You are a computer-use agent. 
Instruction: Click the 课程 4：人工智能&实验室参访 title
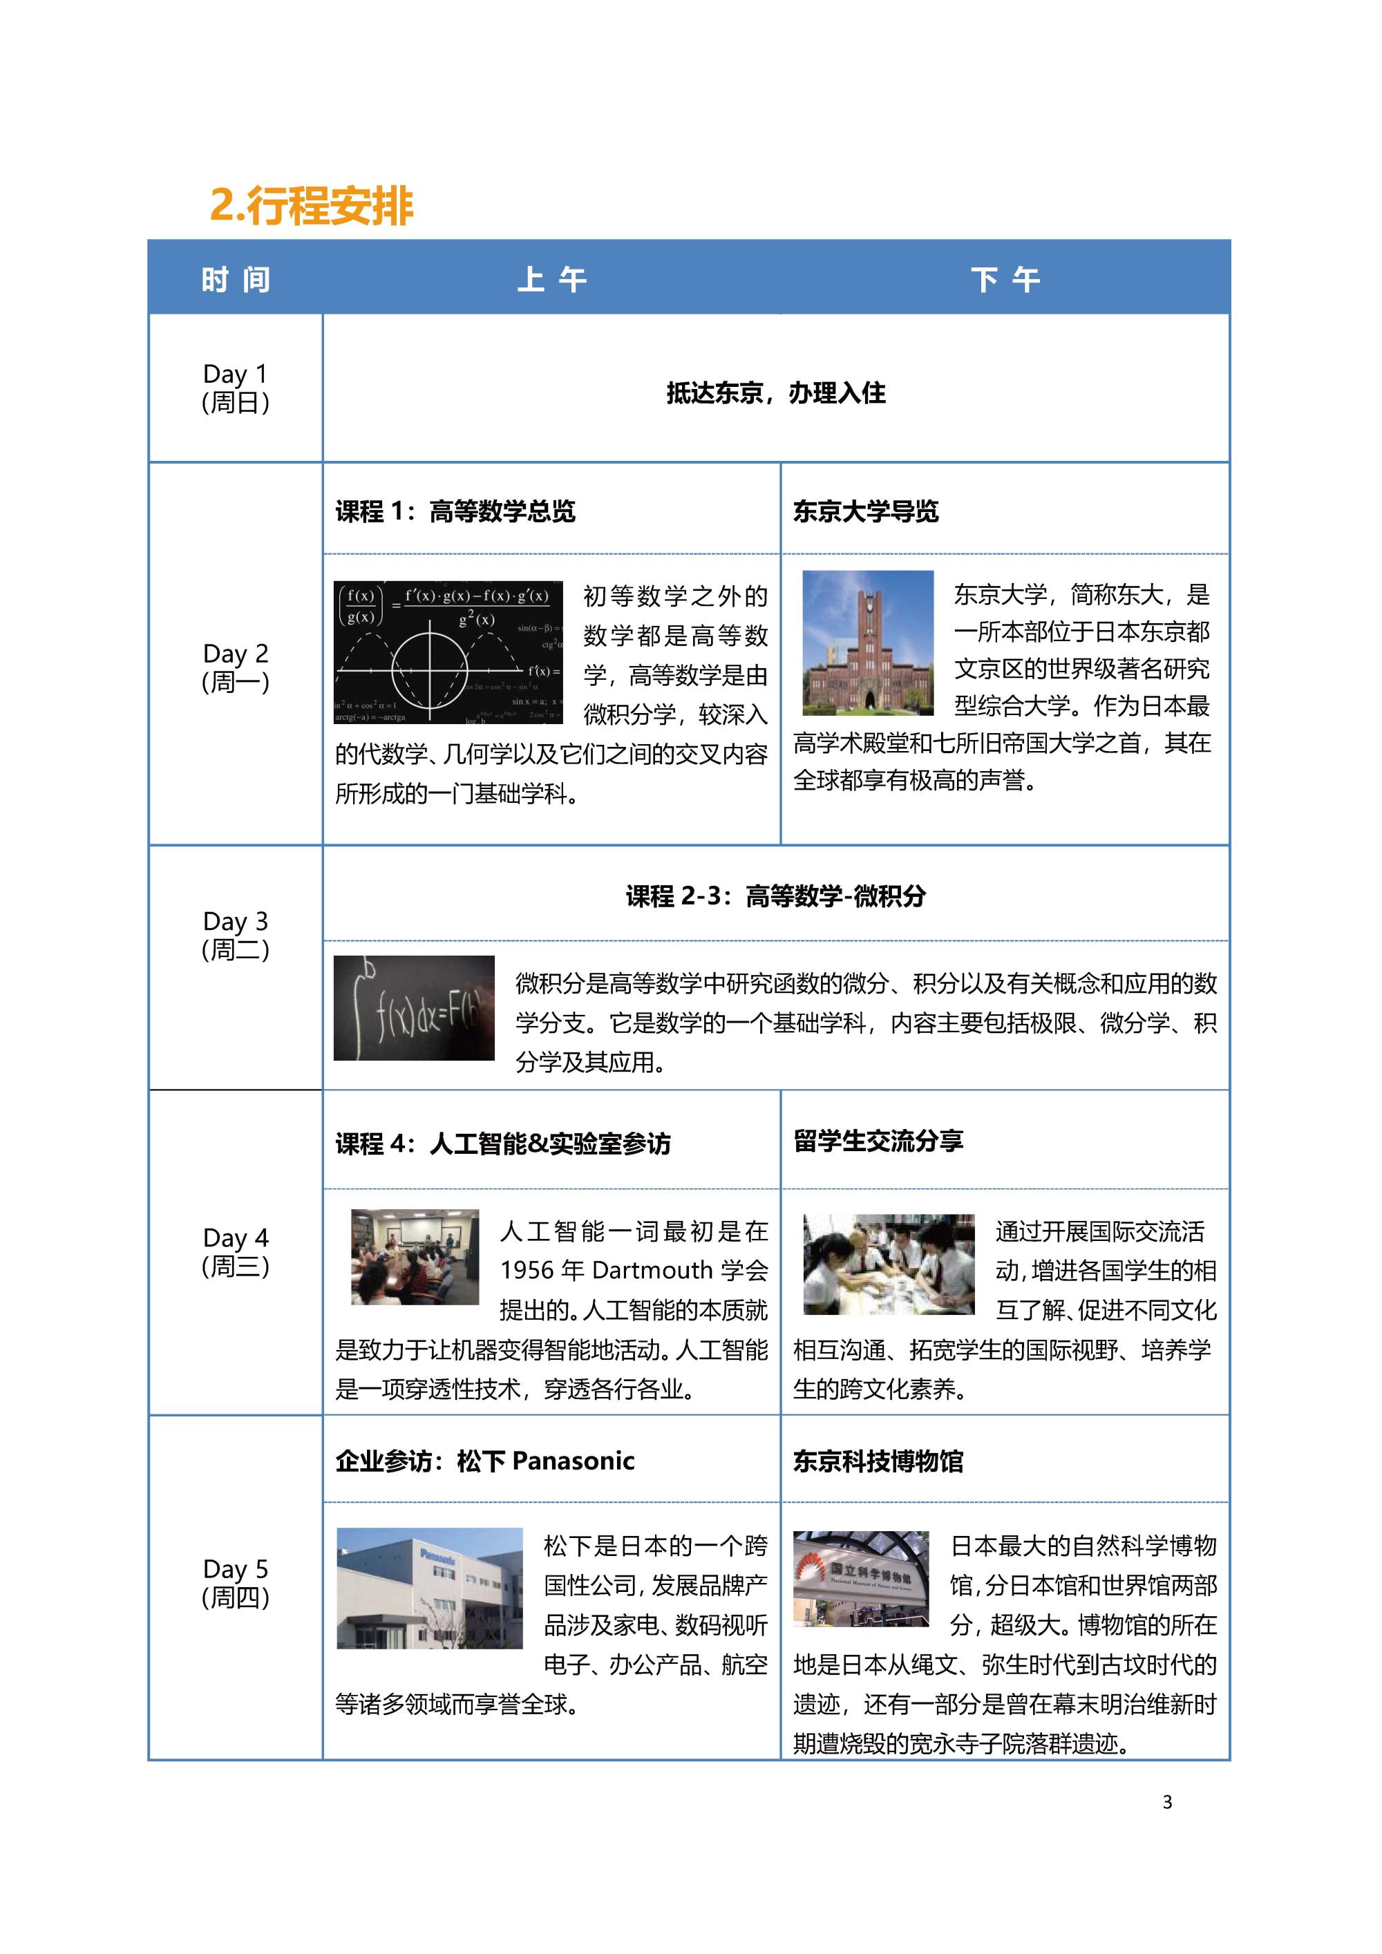[503, 1143]
